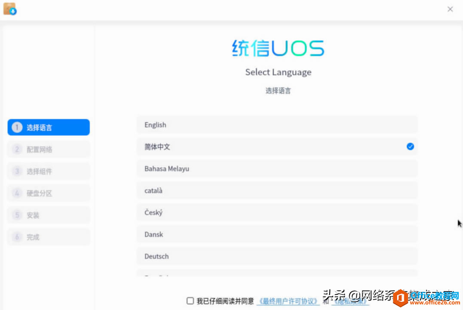Go to step 1 选择语言 in sidebar

(49, 127)
